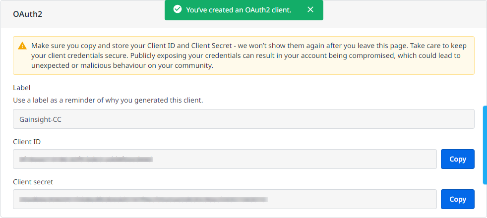
Task: Select the Client ID text field
Action: [298, 159]
